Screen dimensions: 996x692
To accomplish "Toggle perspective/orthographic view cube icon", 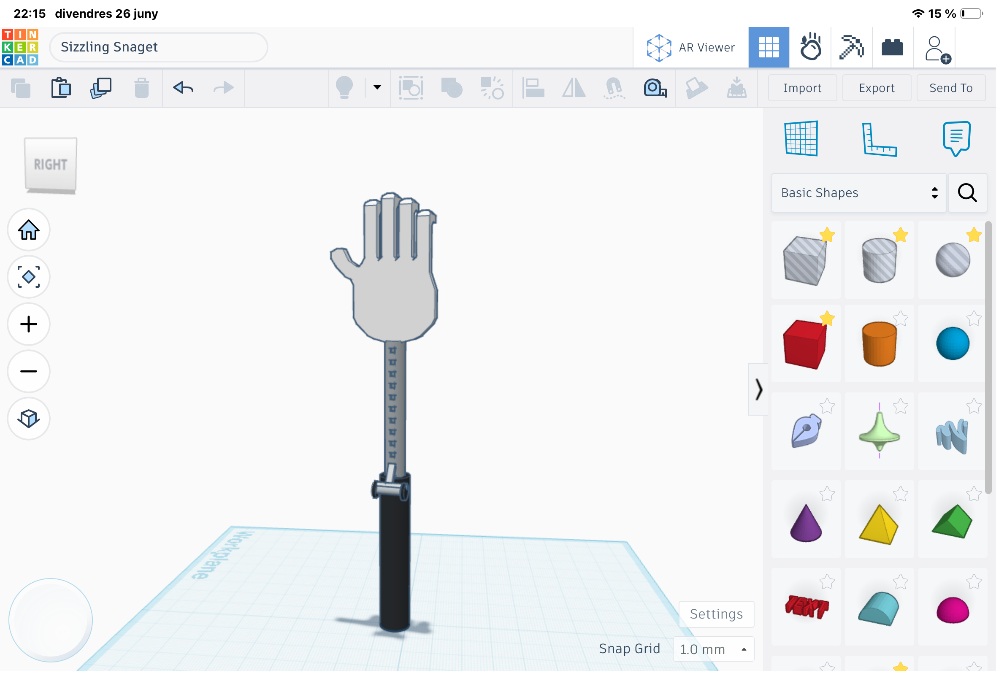I will click(29, 419).
